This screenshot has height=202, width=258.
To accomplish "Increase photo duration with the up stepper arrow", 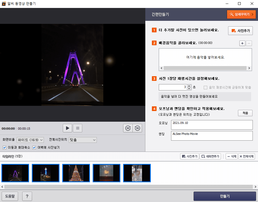I will (189, 86).
